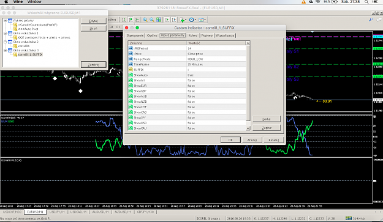This screenshot has width=383, height=222.
Task: Toggle the chart auto-scroll icon
Action: (167, 20)
